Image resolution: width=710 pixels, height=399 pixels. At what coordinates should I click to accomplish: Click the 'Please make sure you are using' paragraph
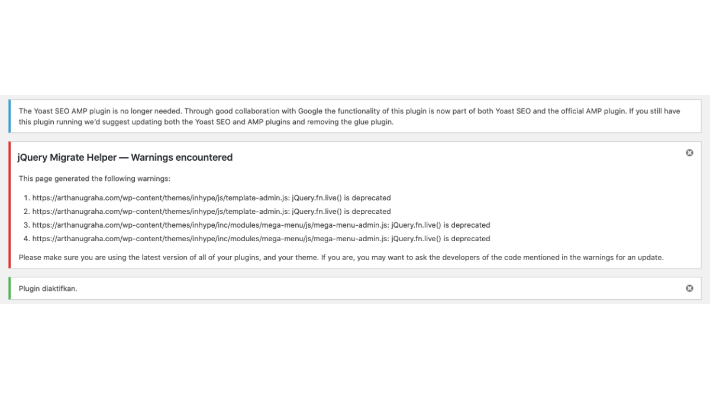[341, 258]
